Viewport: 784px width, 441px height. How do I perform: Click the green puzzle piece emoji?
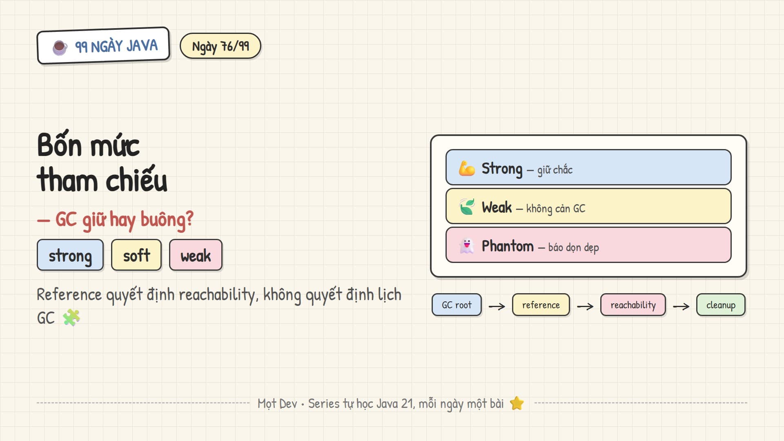click(71, 318)
